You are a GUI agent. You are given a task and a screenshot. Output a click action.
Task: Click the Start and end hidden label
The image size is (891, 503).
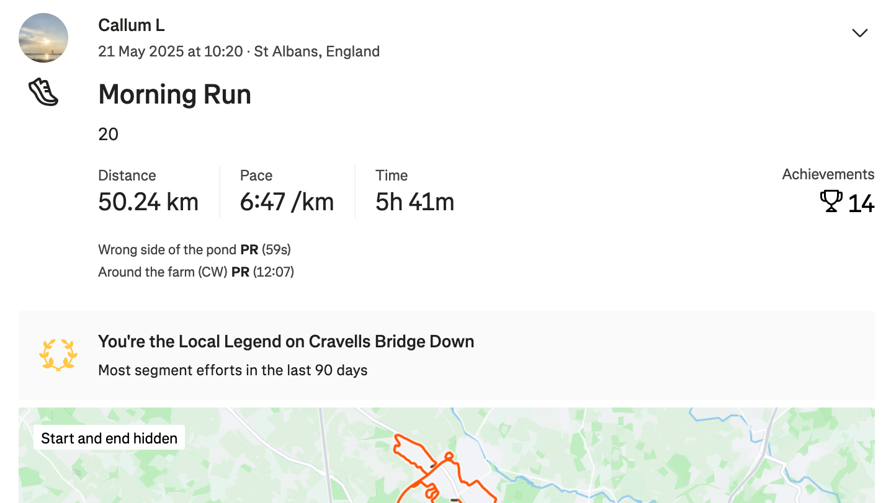pyautogui.click(x=109, y=438)
